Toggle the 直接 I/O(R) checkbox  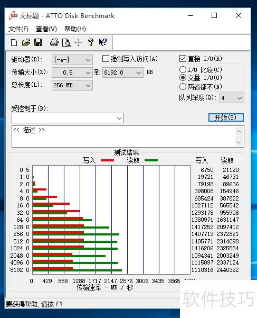pyautogui.click(x=183, y=59)
